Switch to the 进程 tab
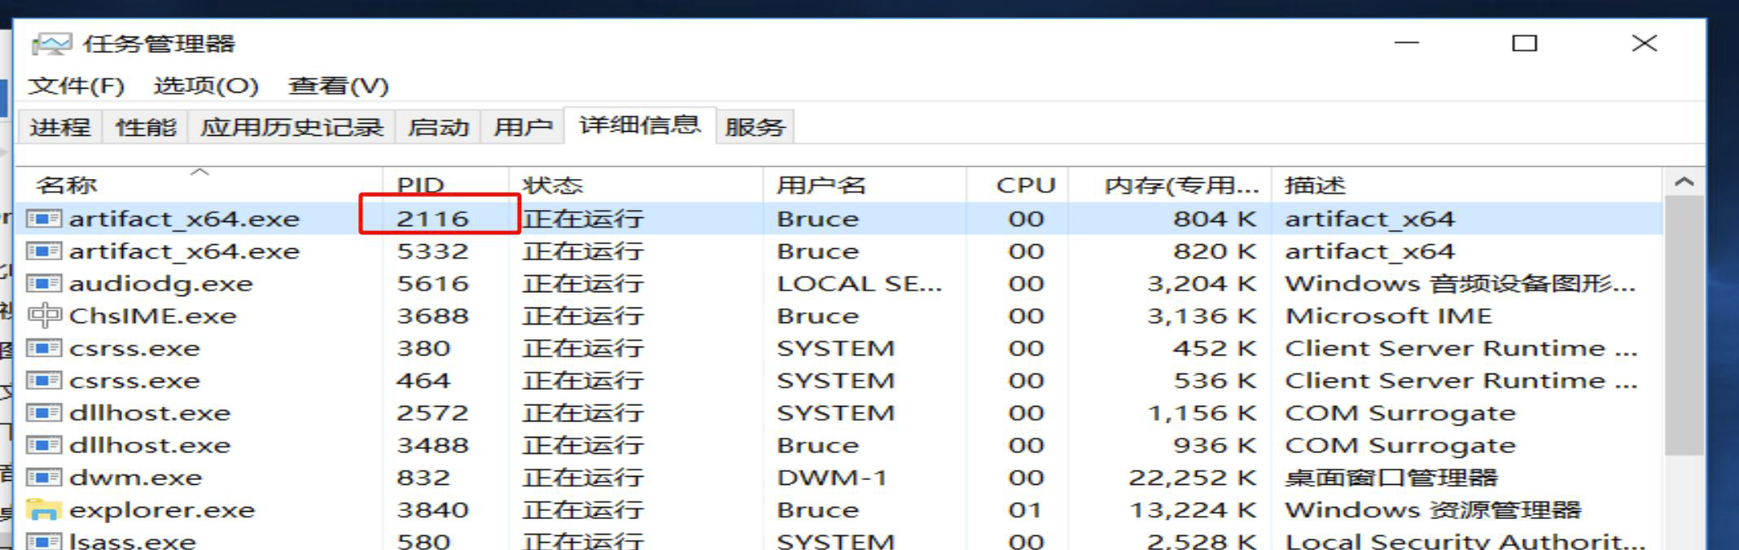Viewport: 1739px width, 550px height. (x=60, y=127)
